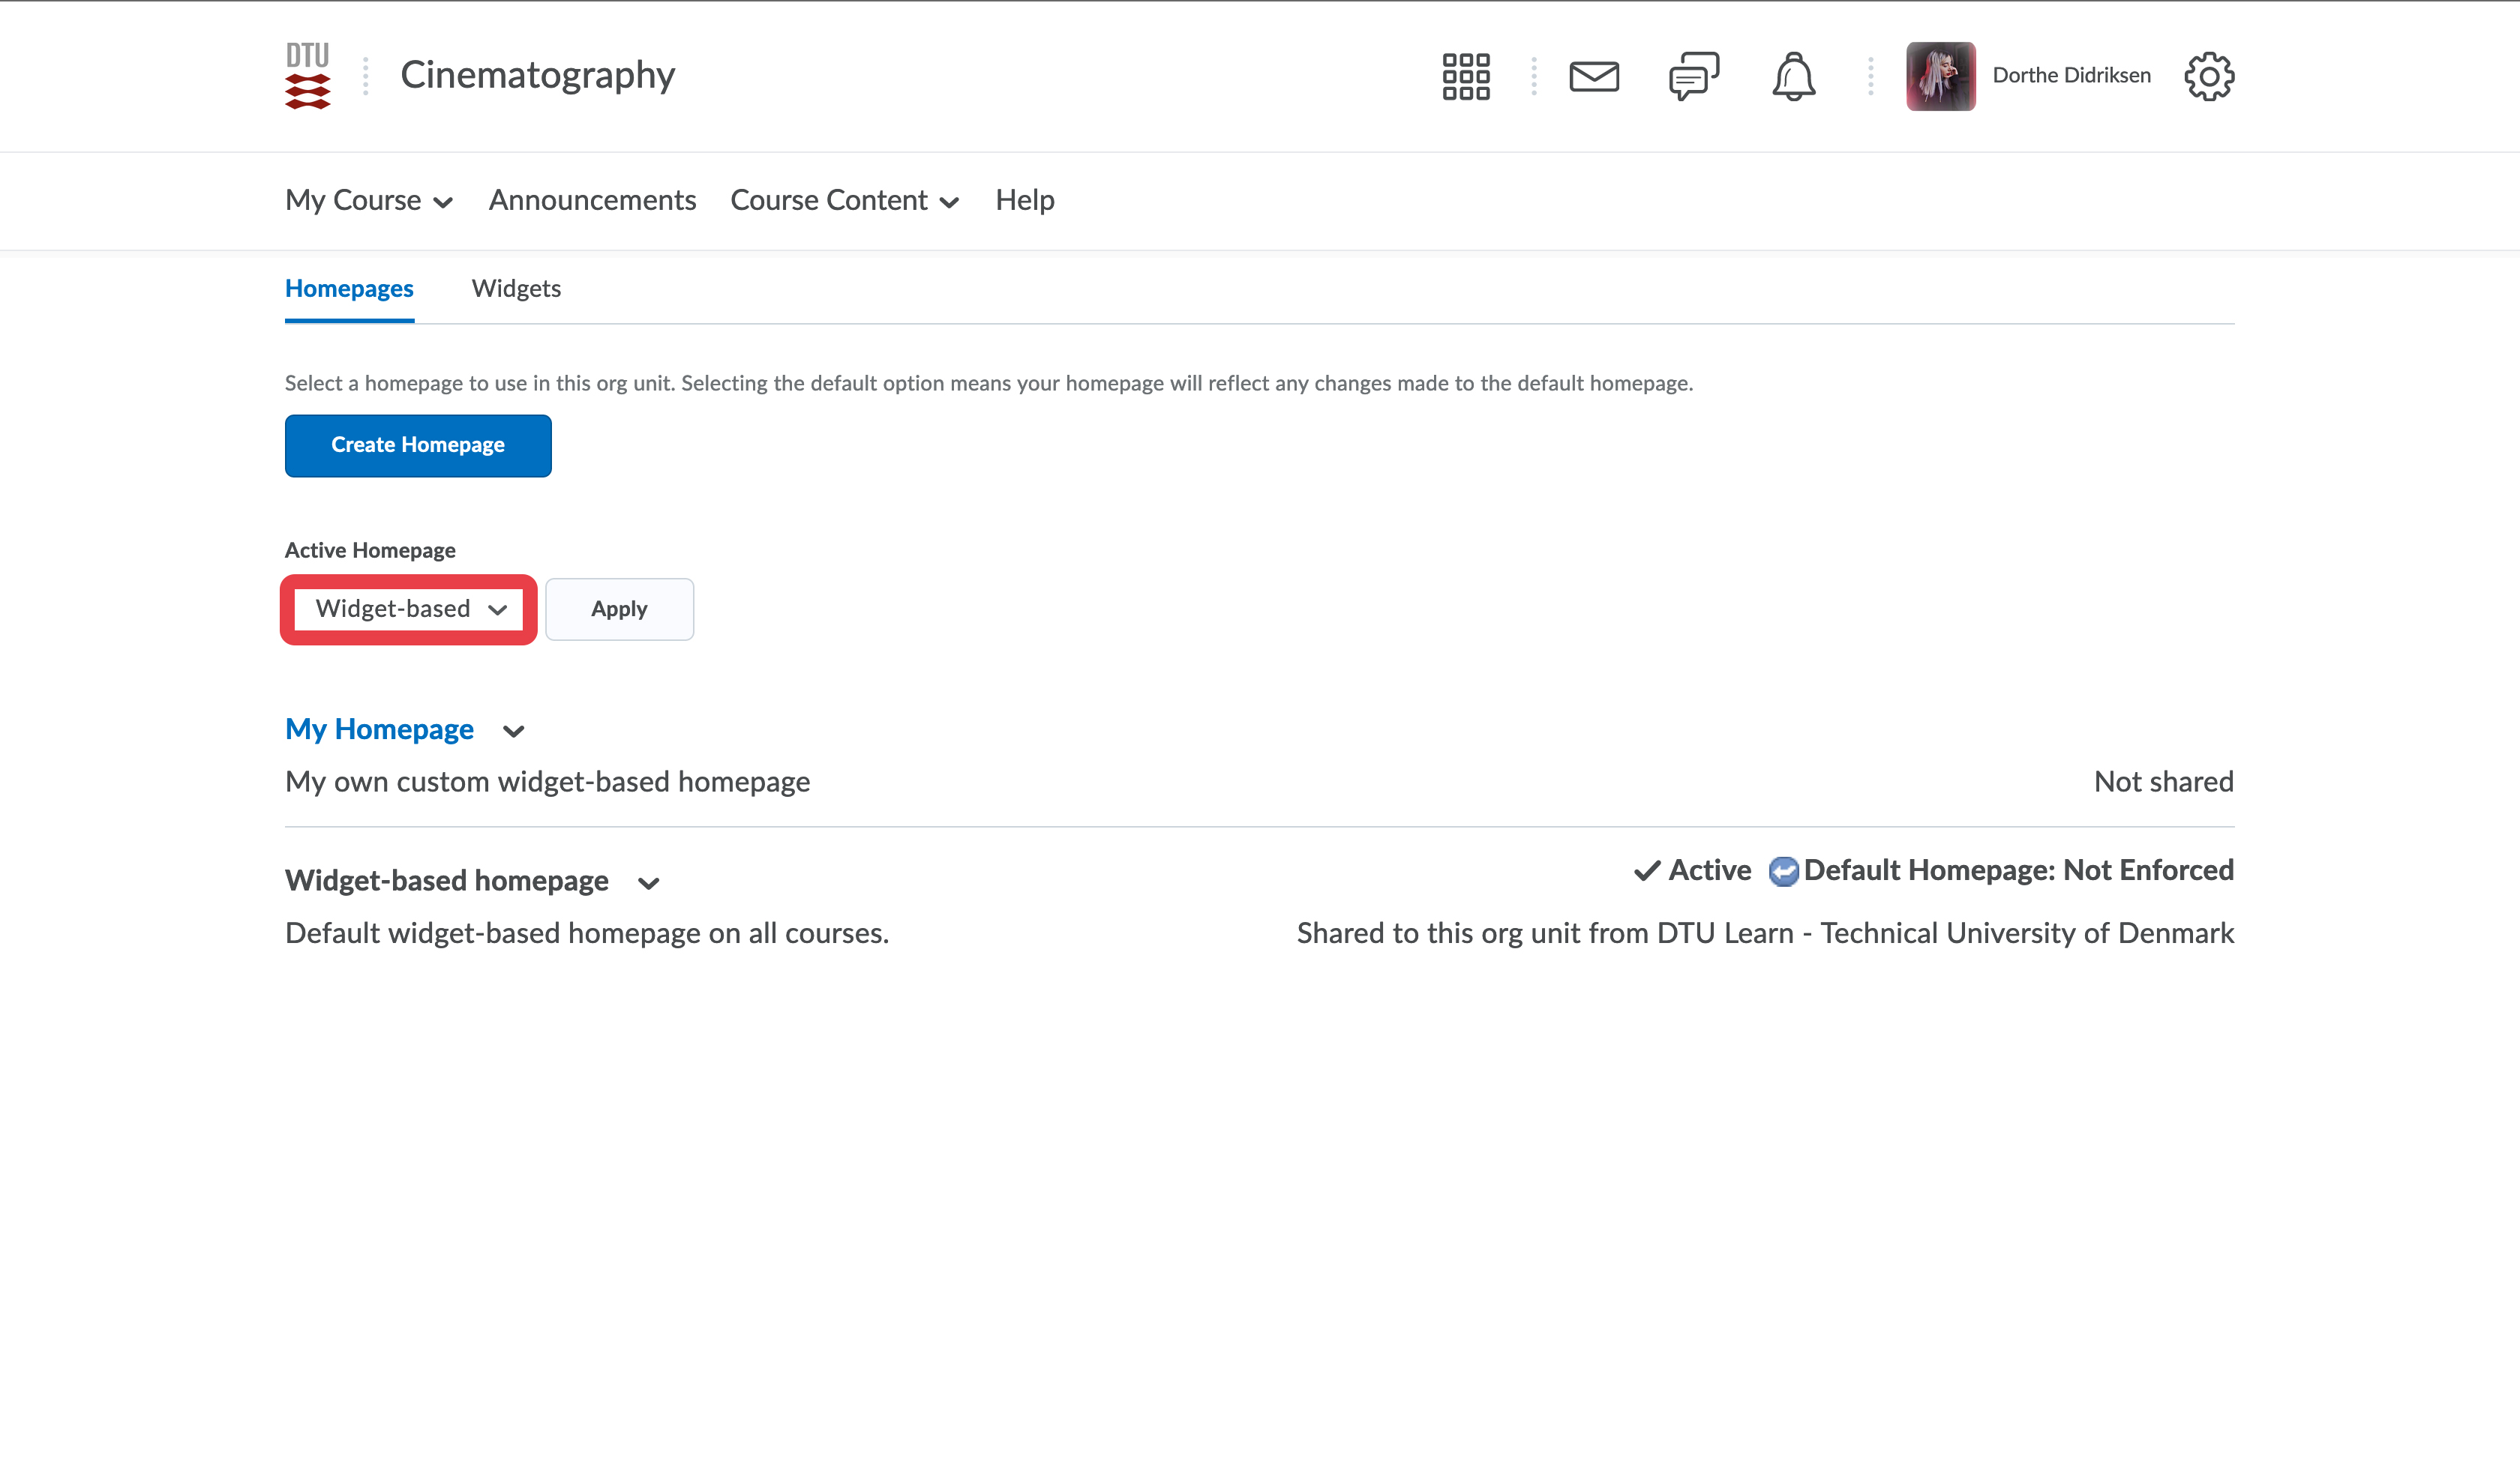The image size is (2520, 1458).
Task: Open the admin tools gear icon
Action: pyautogui.click(x=2208, y=76)
